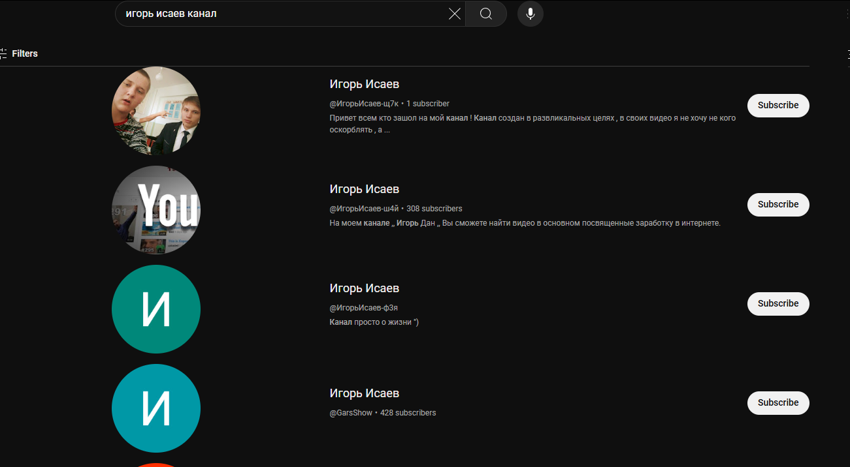850x467 pixels.
Task: Open the green 'И' avatar of @ИгорьИсаев-ф3я
Action: pos(156,309)
